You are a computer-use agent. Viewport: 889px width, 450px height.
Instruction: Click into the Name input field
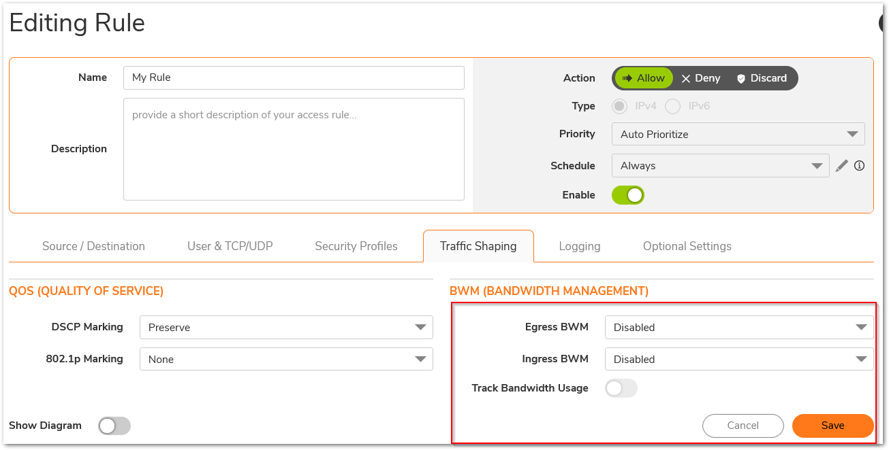point(294,77)
